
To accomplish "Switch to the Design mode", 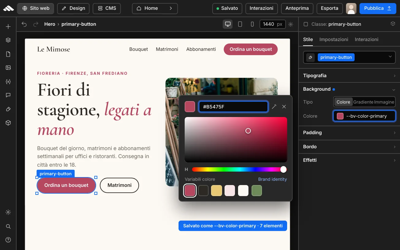I will click(x=73, y=8).
